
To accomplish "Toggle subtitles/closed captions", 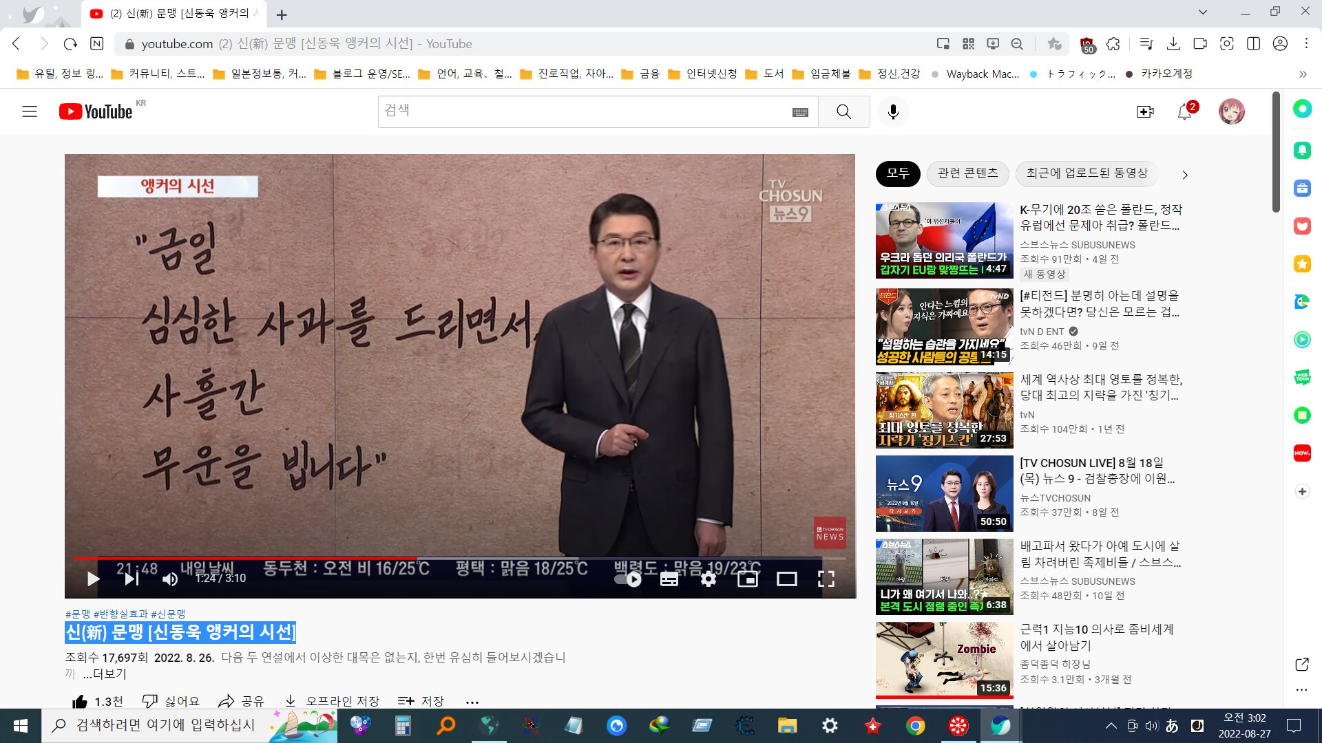I will click(669, 579).
